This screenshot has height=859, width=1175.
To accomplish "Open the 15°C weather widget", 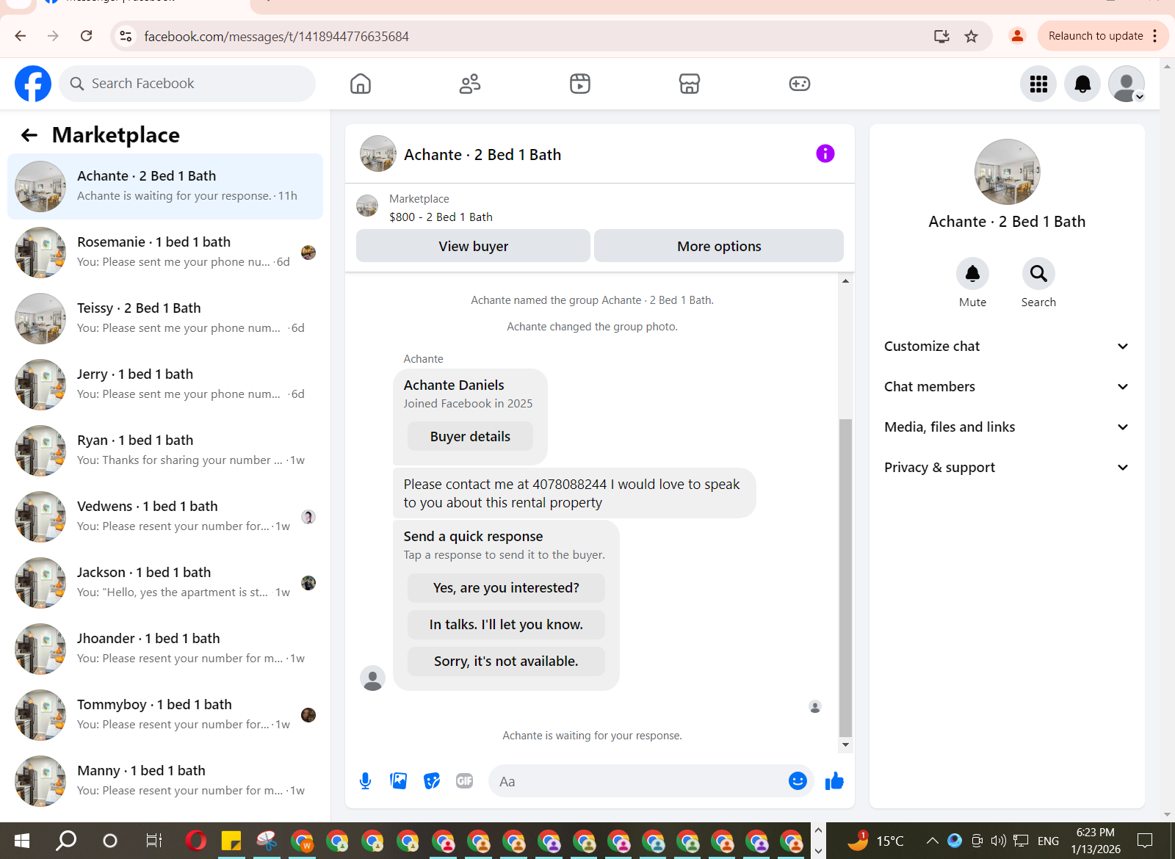I will point(875,841).
